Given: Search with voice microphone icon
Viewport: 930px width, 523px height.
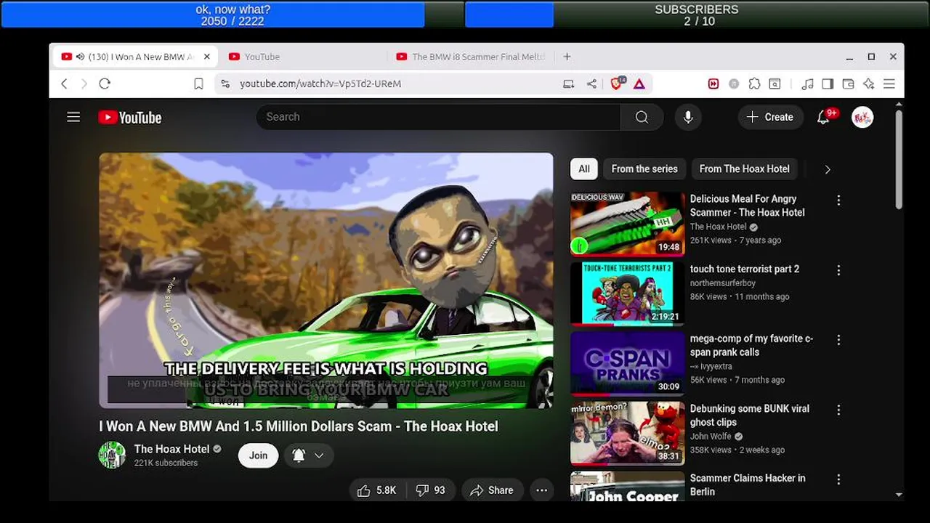Looking at the screenshot, I should click(x=688, y=117).
